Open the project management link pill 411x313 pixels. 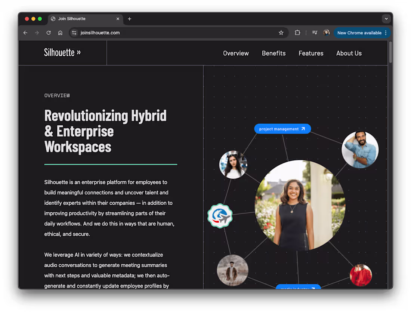click(x=282, y=129)
